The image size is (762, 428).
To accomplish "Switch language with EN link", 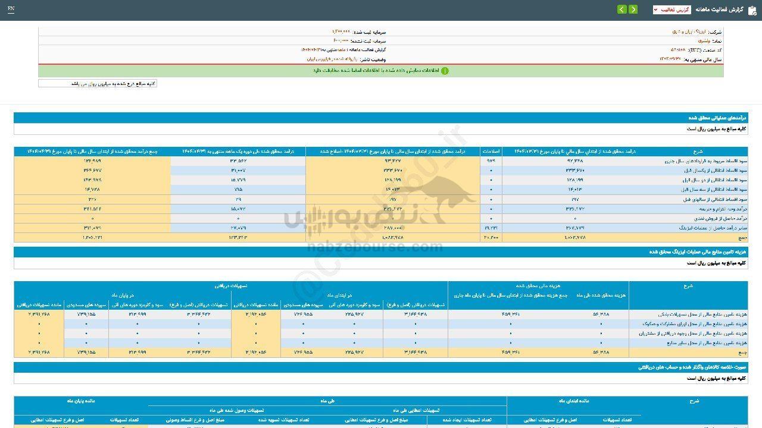I will (x=11, y=10).
